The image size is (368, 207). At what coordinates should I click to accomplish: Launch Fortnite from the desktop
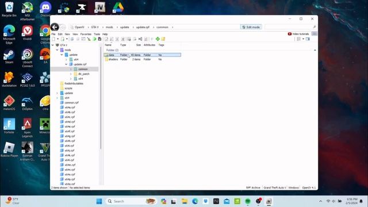coord(9,126)
